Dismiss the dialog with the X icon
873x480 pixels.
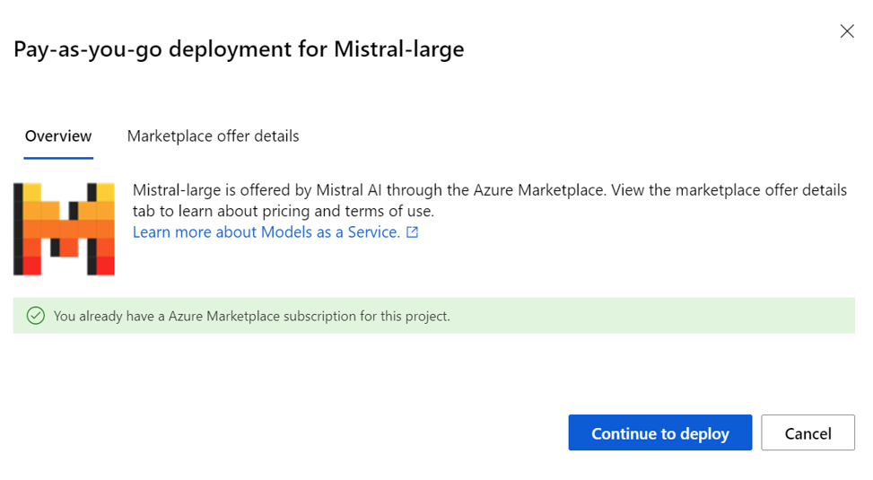(847, 31)
